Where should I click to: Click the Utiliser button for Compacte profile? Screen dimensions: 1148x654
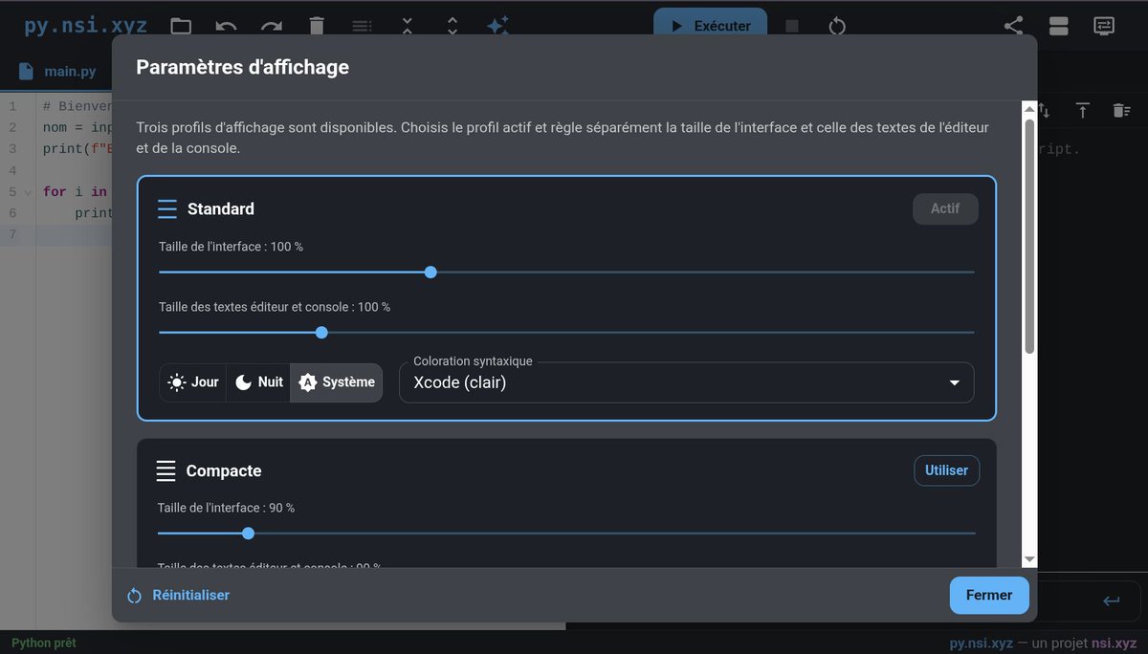[x=946, y=470]
